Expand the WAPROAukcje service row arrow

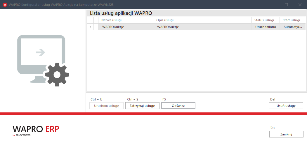pyautogui.click(x=90, y=27)
